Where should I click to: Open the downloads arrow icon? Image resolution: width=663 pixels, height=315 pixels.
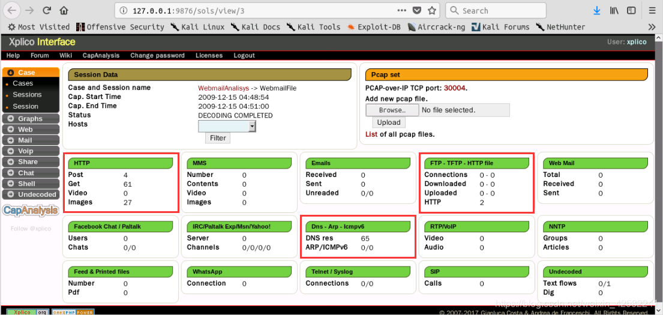pyautogui.click(x=596, y=11)
